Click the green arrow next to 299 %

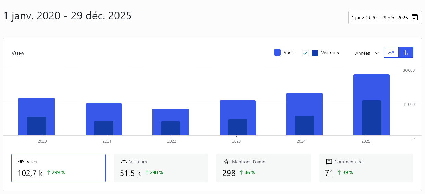(48, 173)
